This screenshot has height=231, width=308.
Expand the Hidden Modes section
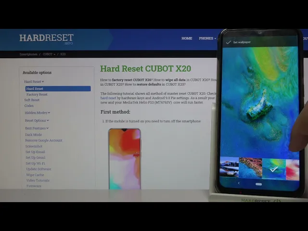click(38, 113)
